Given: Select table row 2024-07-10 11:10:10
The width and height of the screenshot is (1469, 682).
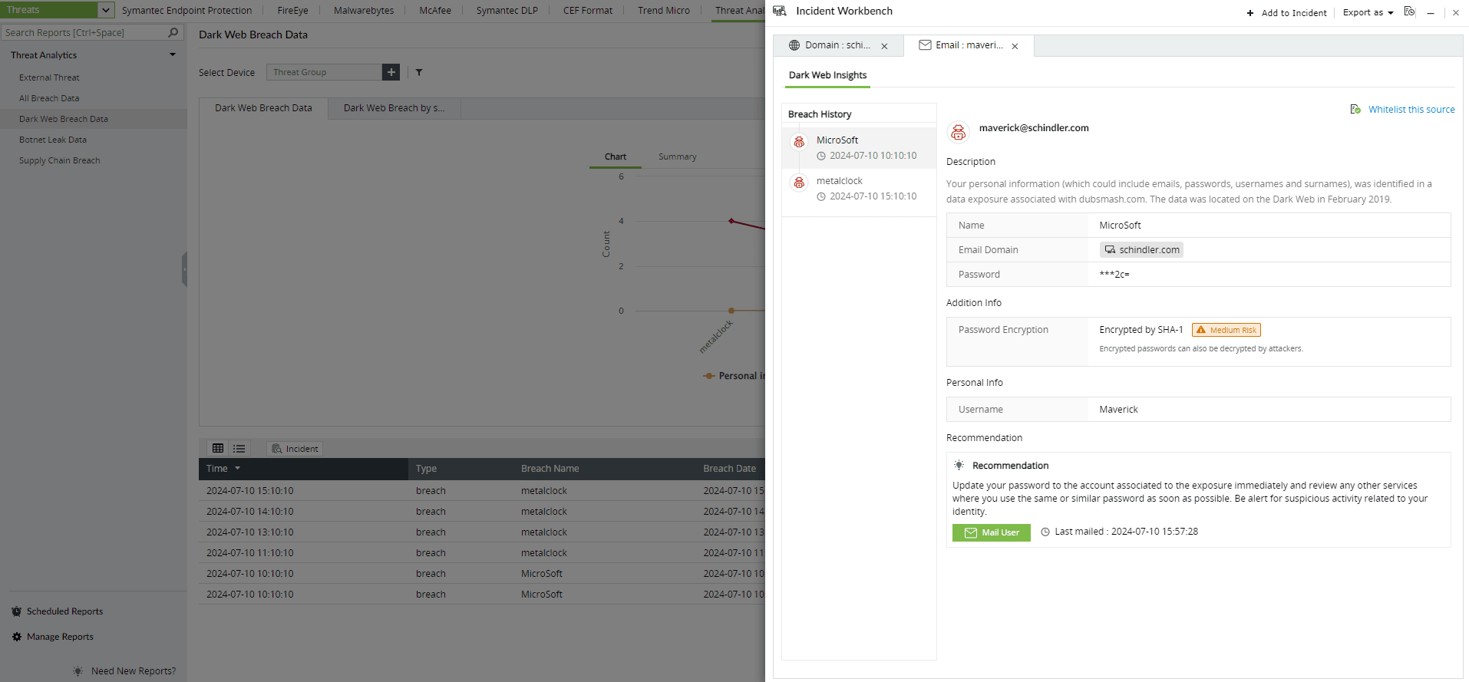Looking at the screenshot, I should 482,553.
